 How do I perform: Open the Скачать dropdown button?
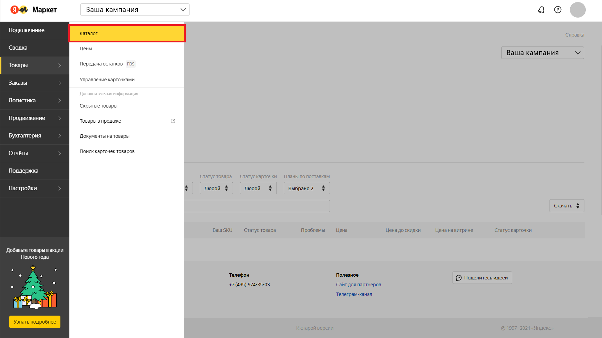(566, 206)
